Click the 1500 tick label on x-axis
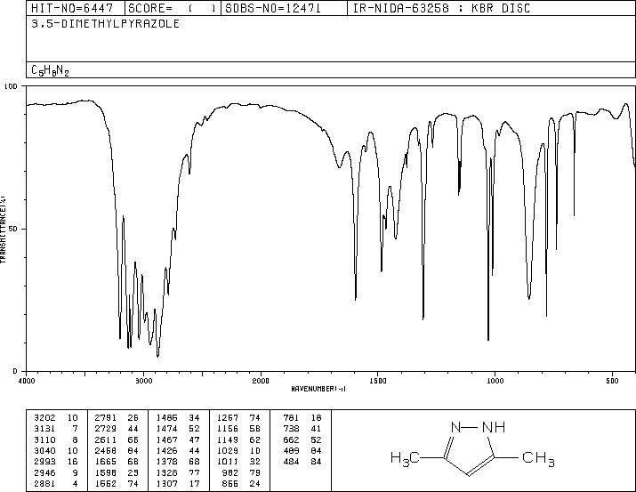The width and height of the screenshot is (636, 492). (378, 381)
